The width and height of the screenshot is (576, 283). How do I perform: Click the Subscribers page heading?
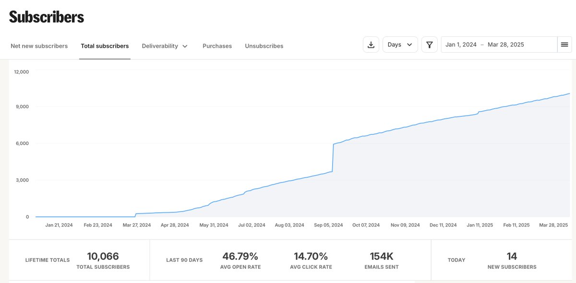47,17
